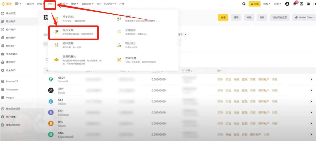This screenshot has width=316, height=141.
Task: Open the notifications bell icon
Action: [x=294, y=4]
